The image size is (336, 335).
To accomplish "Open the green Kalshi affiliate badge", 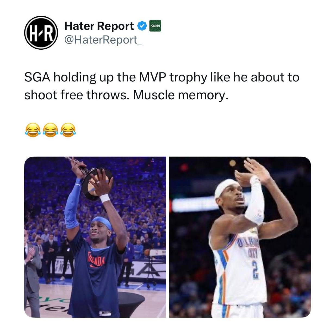I will click(x=155, y=26).
